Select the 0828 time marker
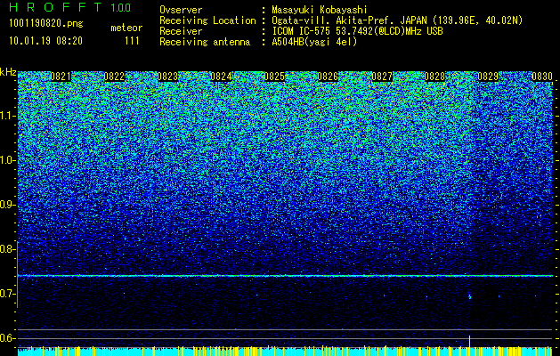The image size is (560, 356). click(435, 77)
